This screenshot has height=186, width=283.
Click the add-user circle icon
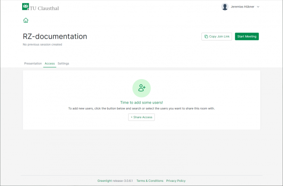[141, 88]
